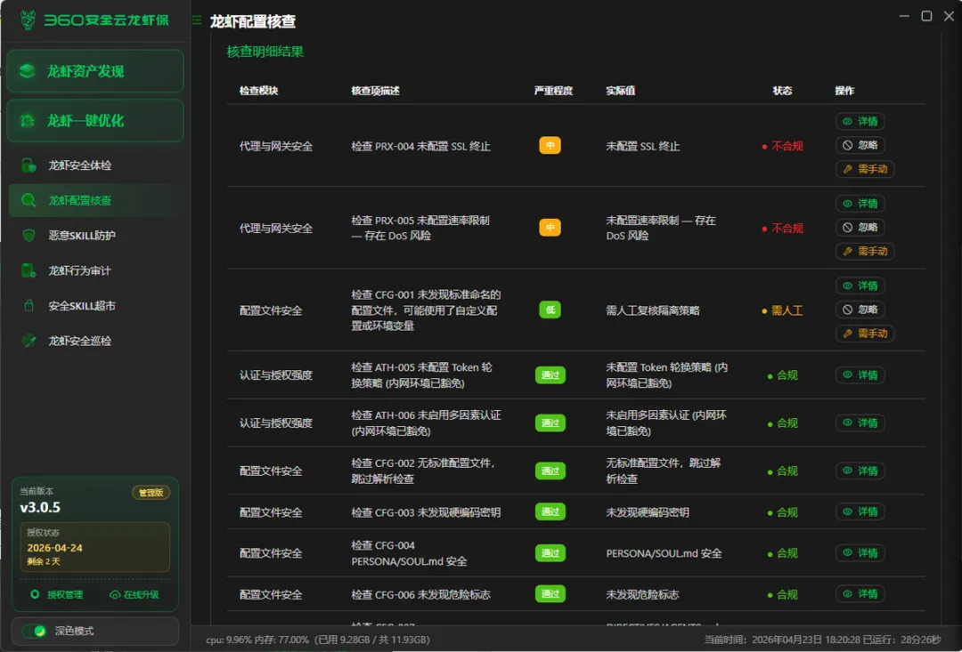Click the 恶意SKILL防护 shield icon
The image size is (962, 652).
point(29,236)
